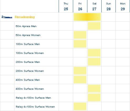
Task: Click Relay 4x100m Surface Women Friday cell
Action: pos(80,107)
